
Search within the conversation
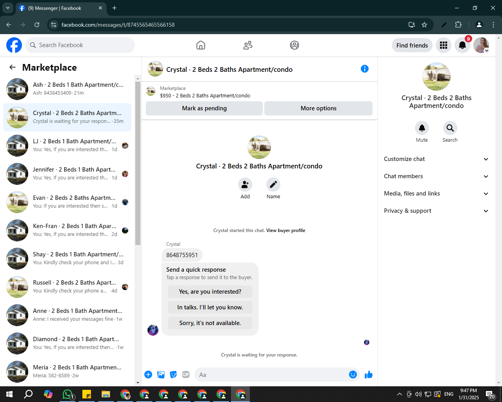click(x=450, y=128)
